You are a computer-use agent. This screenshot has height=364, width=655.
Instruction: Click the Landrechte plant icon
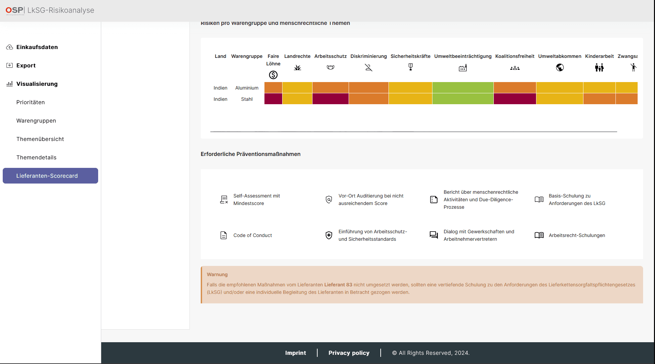click(x=298, y=68)
